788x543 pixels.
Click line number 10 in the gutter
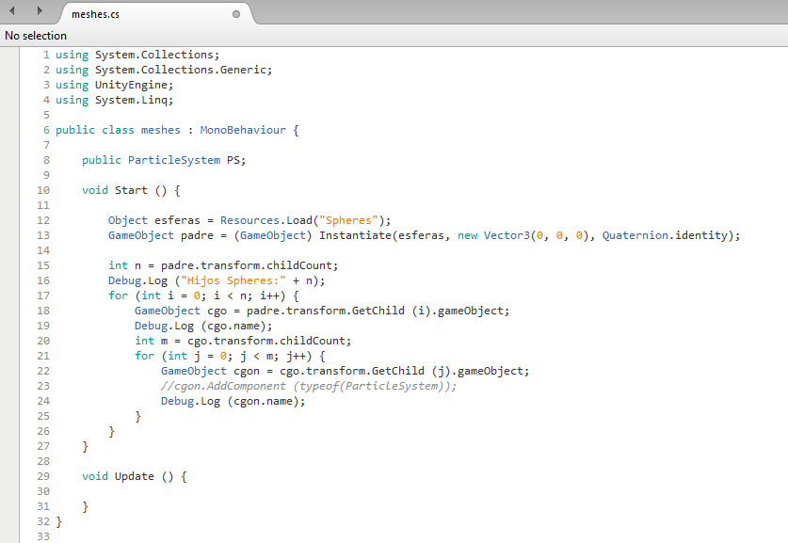click(x=42, y=190)
